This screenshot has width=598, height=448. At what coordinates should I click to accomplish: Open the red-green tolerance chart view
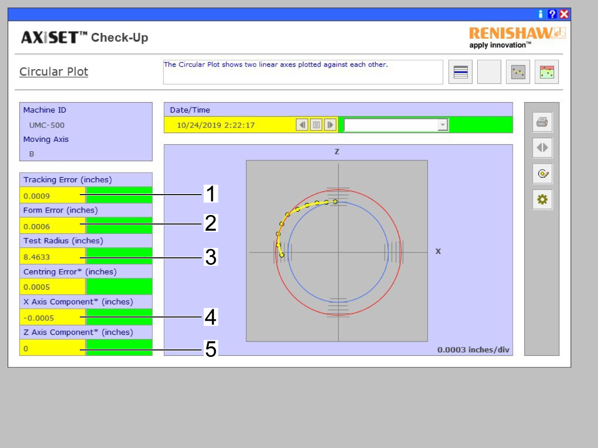(547, 72)
